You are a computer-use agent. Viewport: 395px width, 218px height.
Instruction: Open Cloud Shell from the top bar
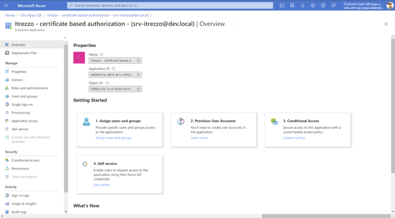point(282,5)
